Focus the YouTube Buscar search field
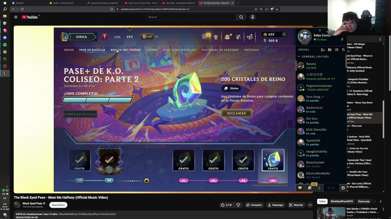This screenshot has width=391, height=219. (x=191, y=17)
